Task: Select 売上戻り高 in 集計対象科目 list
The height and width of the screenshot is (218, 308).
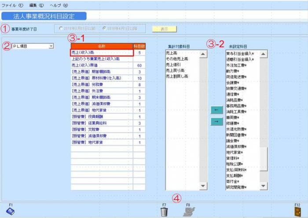Action: point(175,70)
